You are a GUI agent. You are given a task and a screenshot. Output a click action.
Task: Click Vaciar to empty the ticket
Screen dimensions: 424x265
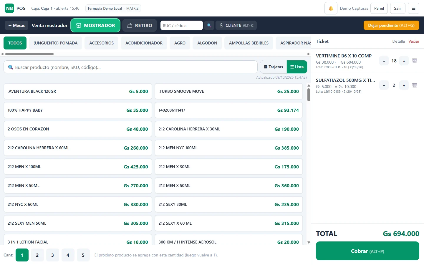tap(414, 41)
